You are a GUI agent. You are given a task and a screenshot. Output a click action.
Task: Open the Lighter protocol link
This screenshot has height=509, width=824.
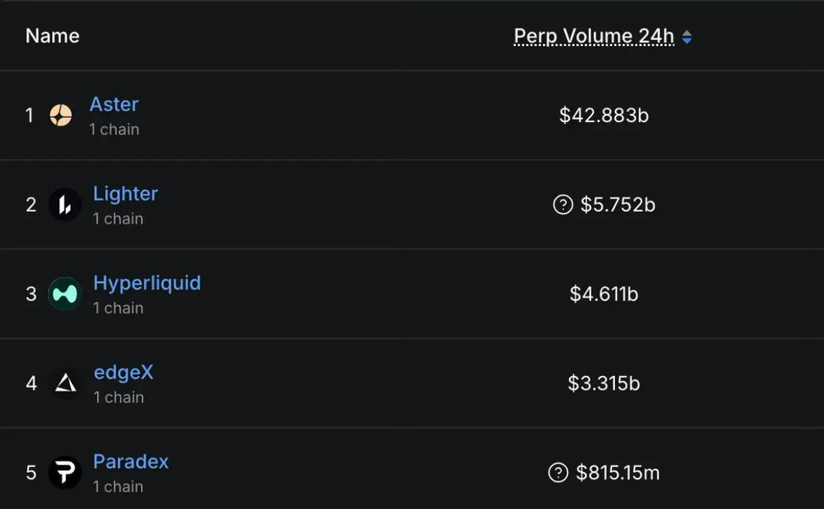point(126,193)
